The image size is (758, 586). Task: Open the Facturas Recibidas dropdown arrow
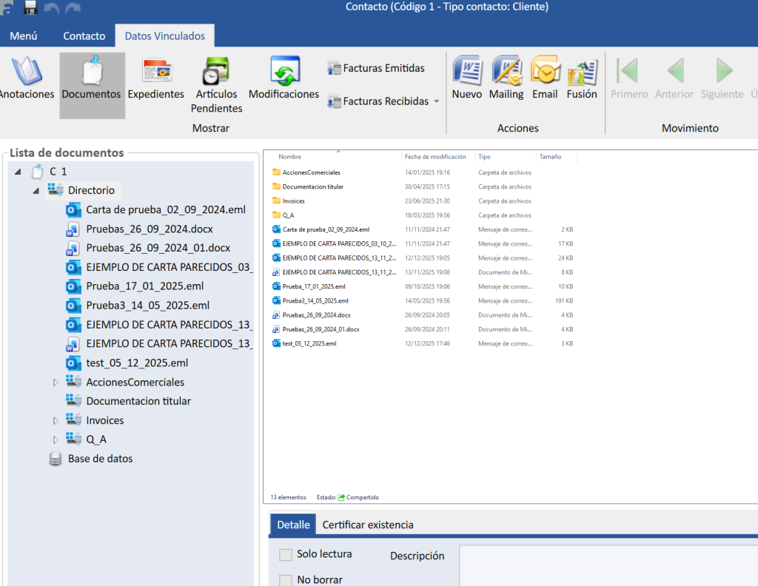click(436, 101)
